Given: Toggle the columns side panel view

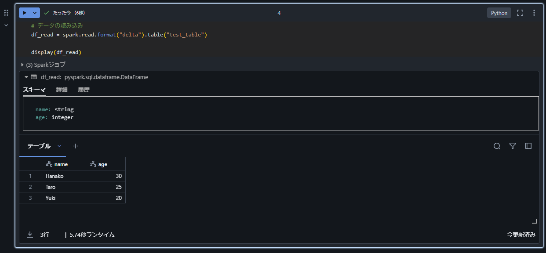Looking at the screenshot, I should (x=528, y=146).
